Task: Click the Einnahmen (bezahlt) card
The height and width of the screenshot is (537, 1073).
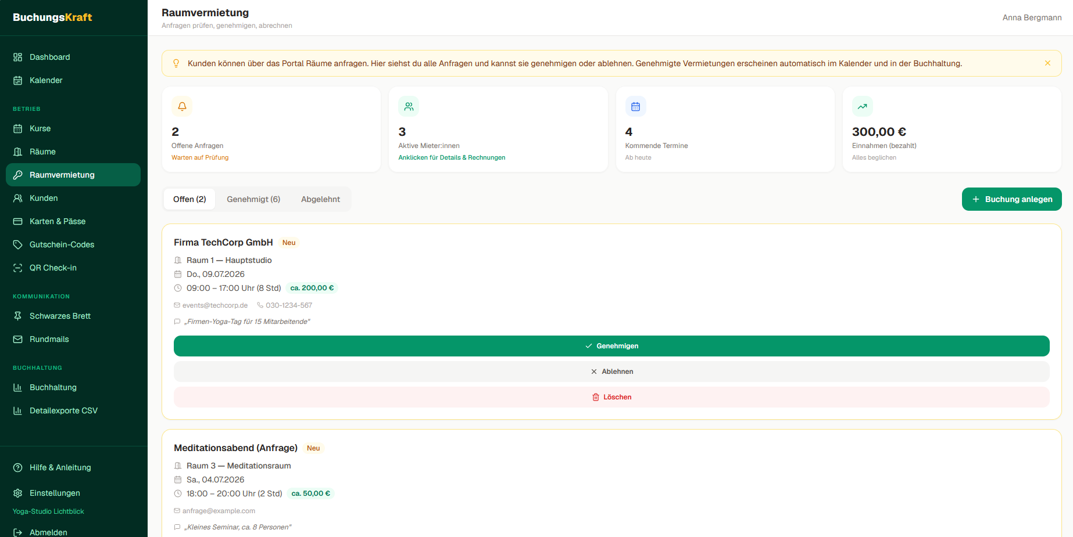Action: 952,129
